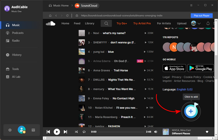Screen dimensions: 218x140
Task: Click the blue plus add-music button
Action: coord(191,111)
